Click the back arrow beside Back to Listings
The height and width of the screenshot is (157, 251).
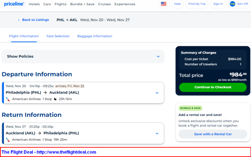tap(19, 20)
